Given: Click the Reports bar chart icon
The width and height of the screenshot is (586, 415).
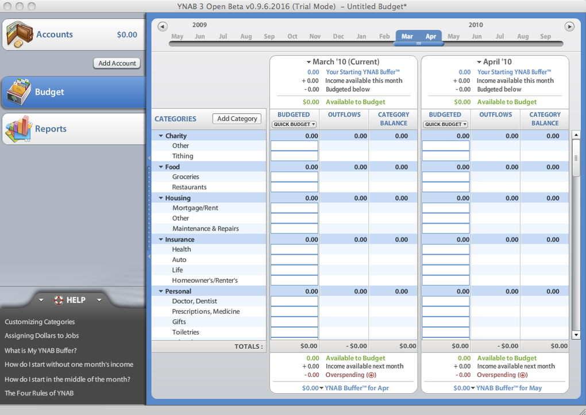Looking at the screenshot, I should (18, 129).
